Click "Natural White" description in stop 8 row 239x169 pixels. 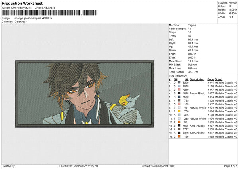tap(198, 108)
